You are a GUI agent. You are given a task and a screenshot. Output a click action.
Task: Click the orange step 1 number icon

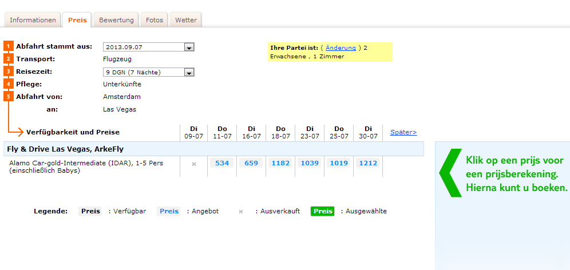pyautogui.click(x=8, y=46)
